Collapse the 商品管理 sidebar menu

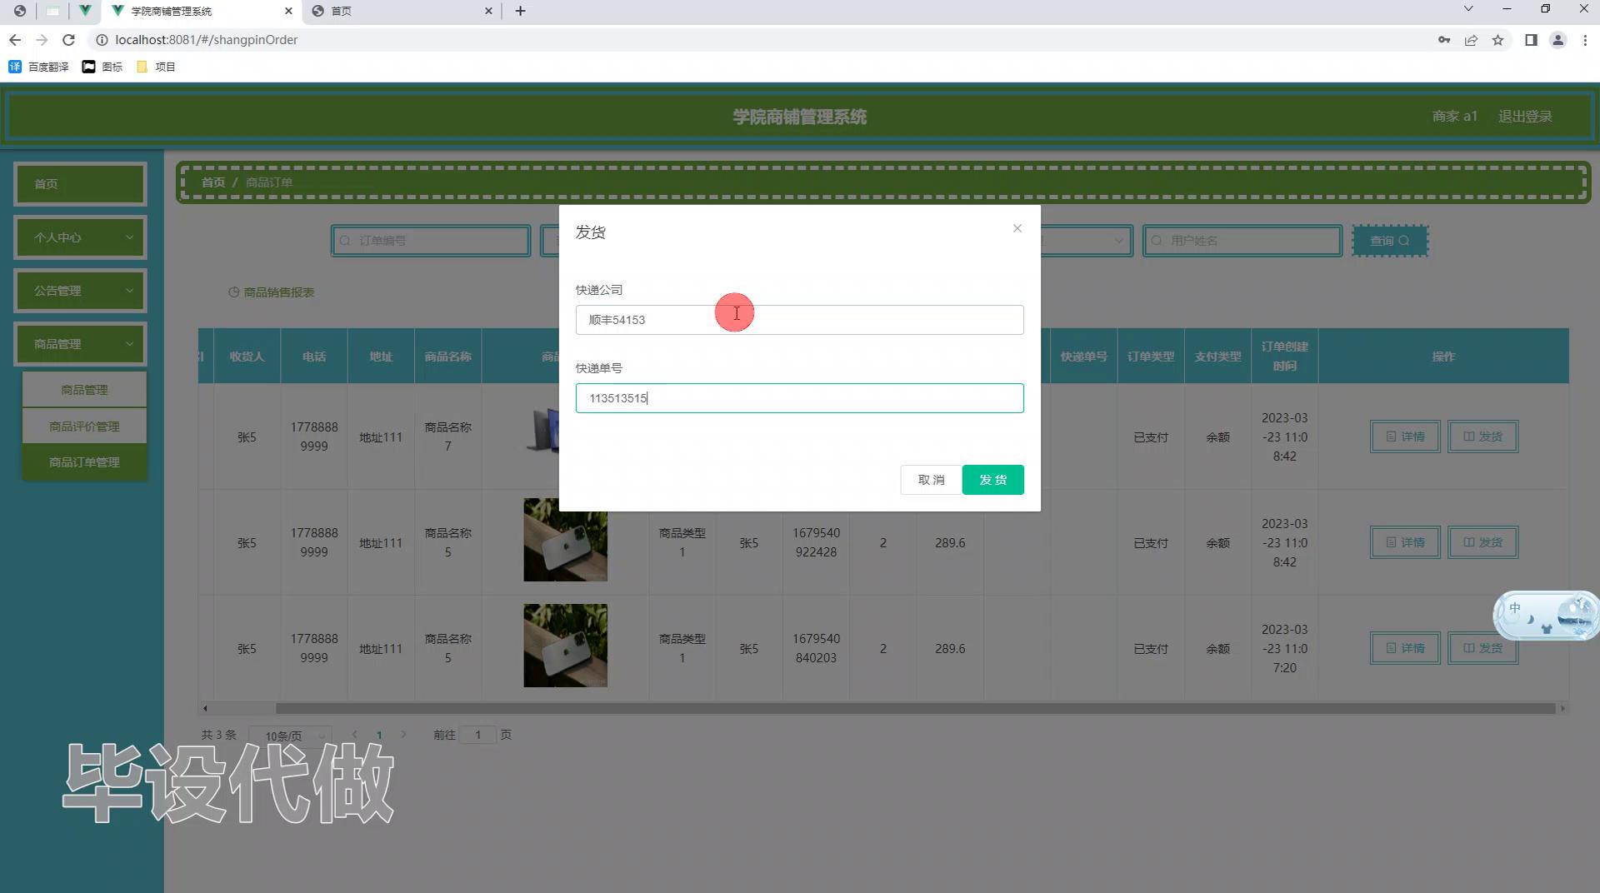[80, 344]
